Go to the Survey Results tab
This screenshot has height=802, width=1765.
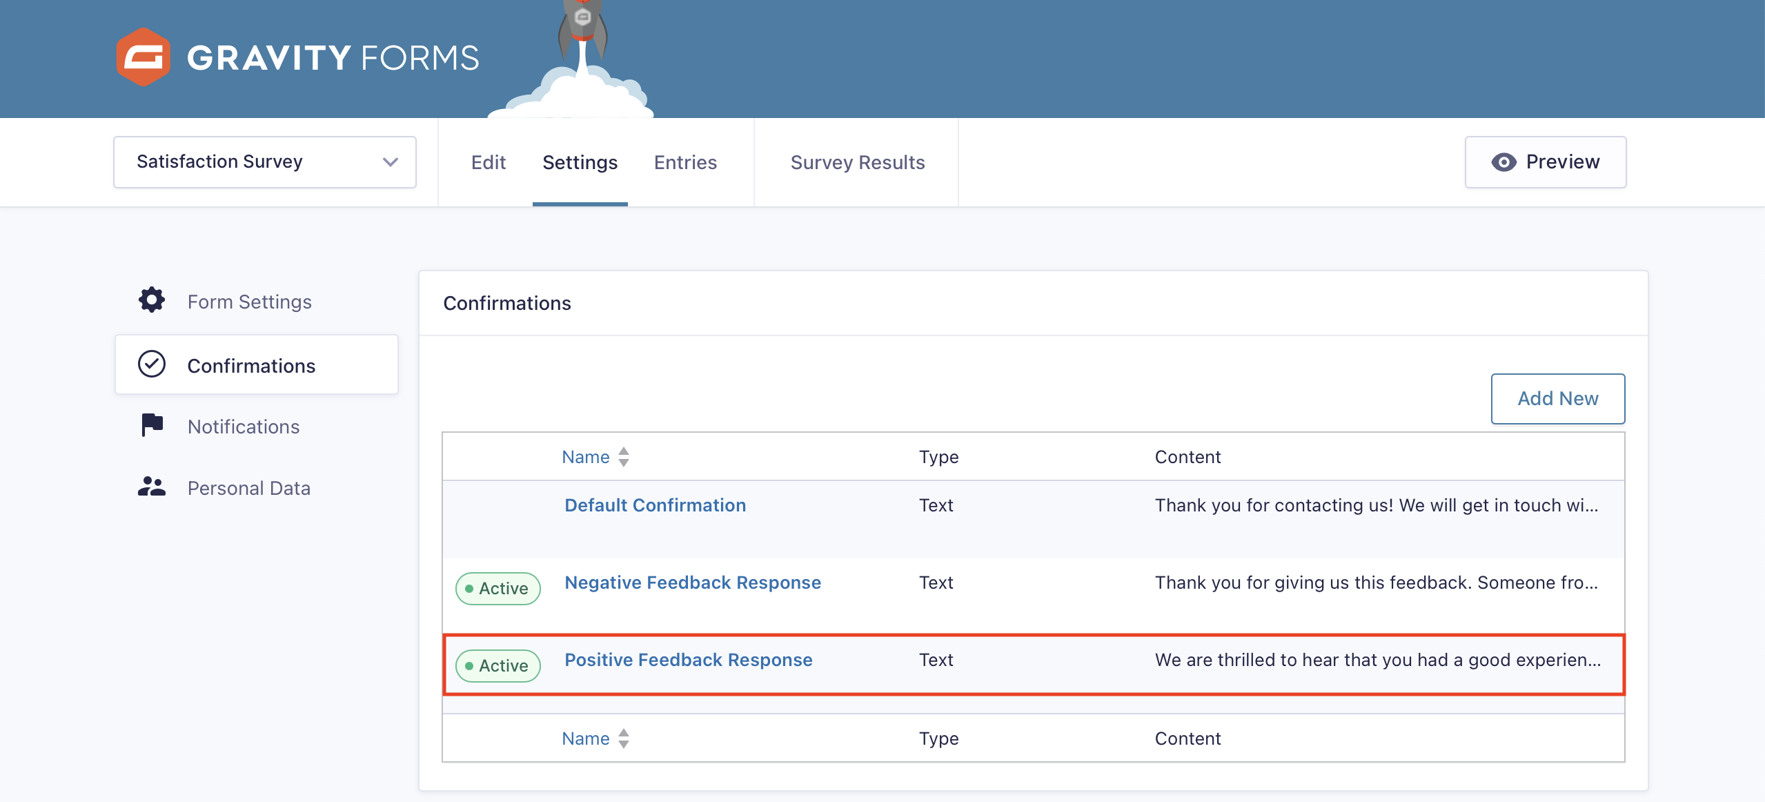pos(858,162)
